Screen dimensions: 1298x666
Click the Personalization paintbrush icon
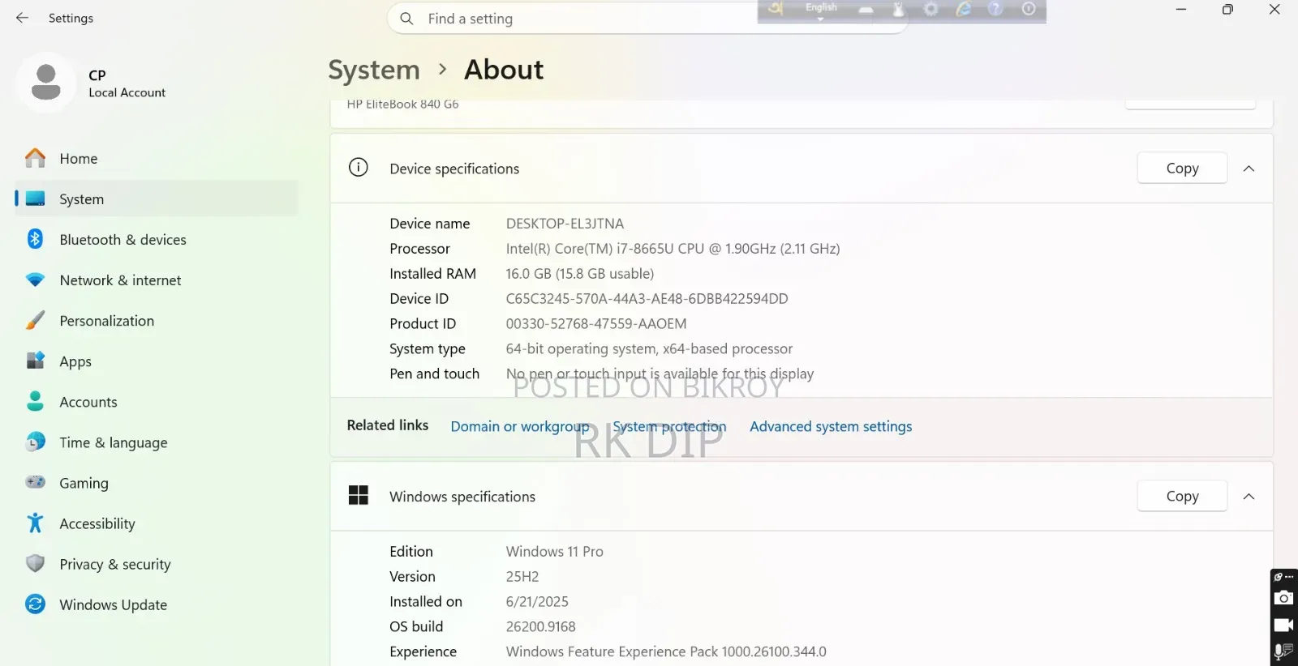[x=35, y=320]
